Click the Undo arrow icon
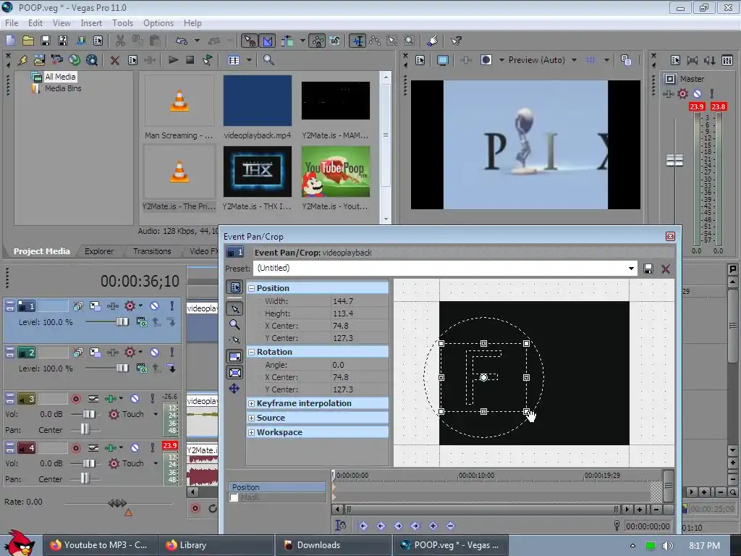 click(x=182, y=41)
